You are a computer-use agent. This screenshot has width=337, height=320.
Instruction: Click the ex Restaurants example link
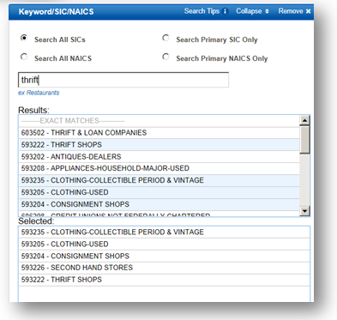coord(39,93)
